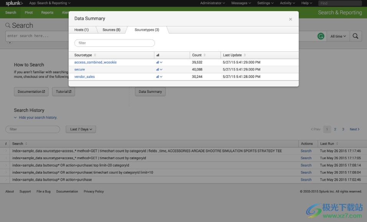Go to the Search nav tab

click(x=11, y=13)
